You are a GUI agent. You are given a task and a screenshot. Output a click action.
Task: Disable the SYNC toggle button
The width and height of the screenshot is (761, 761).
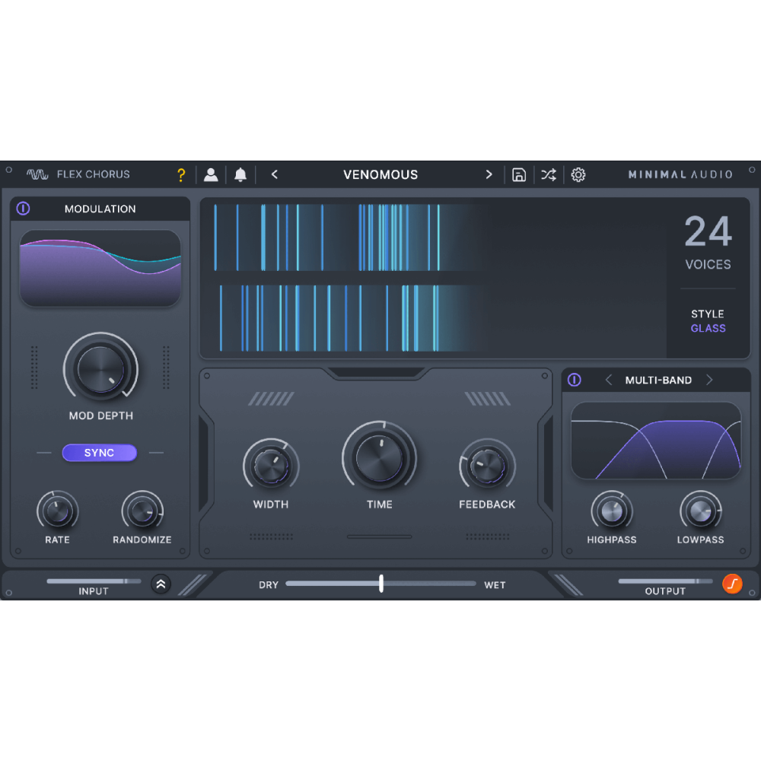tap(100, 453)
